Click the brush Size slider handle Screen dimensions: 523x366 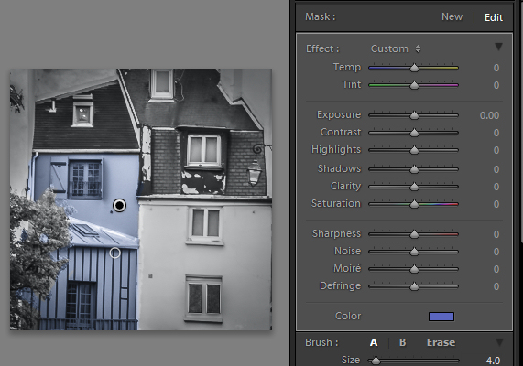[x=376, y=361]
